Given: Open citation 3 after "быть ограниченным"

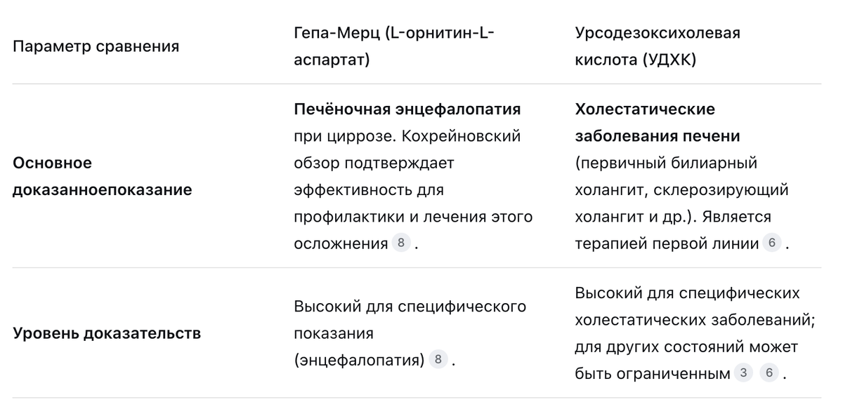Looking at the screenshot, I should pyautogui.click(x=743, y=373).
